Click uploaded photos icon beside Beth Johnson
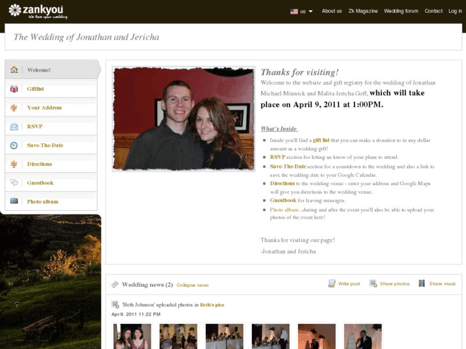Screen dimensions: 466x349 click(115, 304)
